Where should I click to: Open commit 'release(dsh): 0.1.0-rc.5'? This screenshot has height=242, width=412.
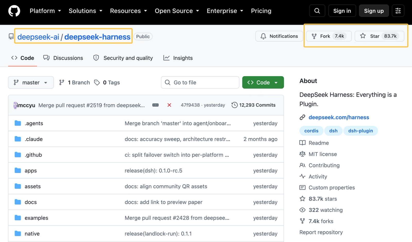153,170
